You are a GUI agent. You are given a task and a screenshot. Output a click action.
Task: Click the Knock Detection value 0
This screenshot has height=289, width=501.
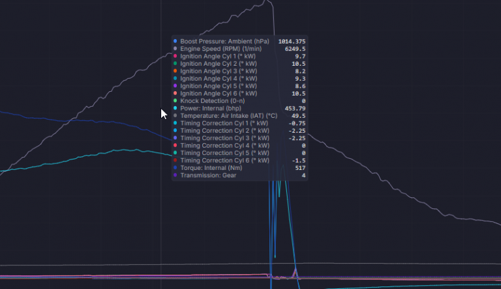click(304, 101)
